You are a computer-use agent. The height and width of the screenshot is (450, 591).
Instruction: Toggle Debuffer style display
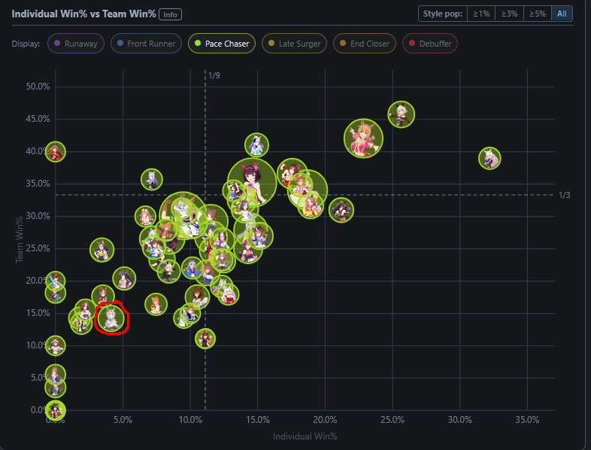(x=430, y=44)
